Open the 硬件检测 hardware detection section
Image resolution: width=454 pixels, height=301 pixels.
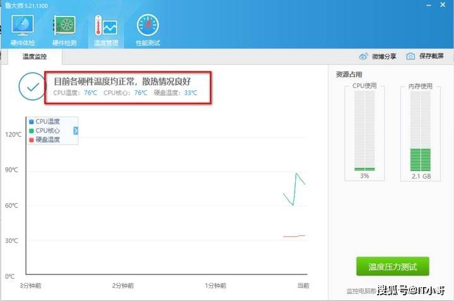64,29
